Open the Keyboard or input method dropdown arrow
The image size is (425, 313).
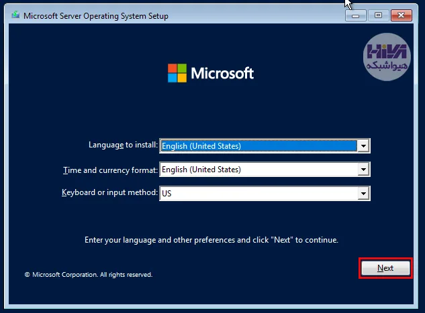click(x=363, y=194)
